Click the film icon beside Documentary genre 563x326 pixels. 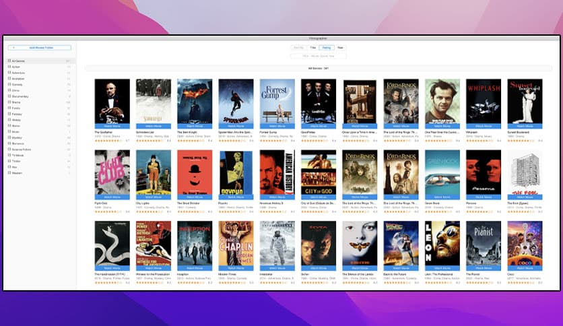coord(9,96)
